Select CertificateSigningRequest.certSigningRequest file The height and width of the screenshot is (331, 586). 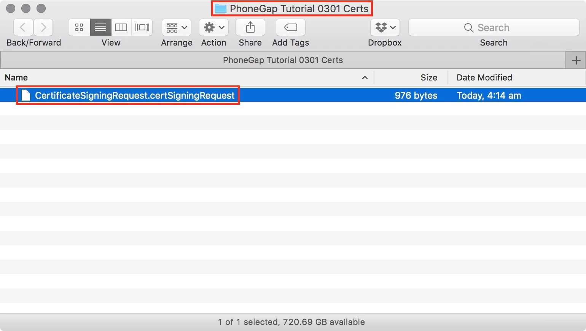tap(293, 95)
